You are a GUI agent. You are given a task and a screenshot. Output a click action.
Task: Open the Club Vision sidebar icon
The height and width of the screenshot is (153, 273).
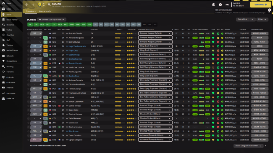[3, 82]
